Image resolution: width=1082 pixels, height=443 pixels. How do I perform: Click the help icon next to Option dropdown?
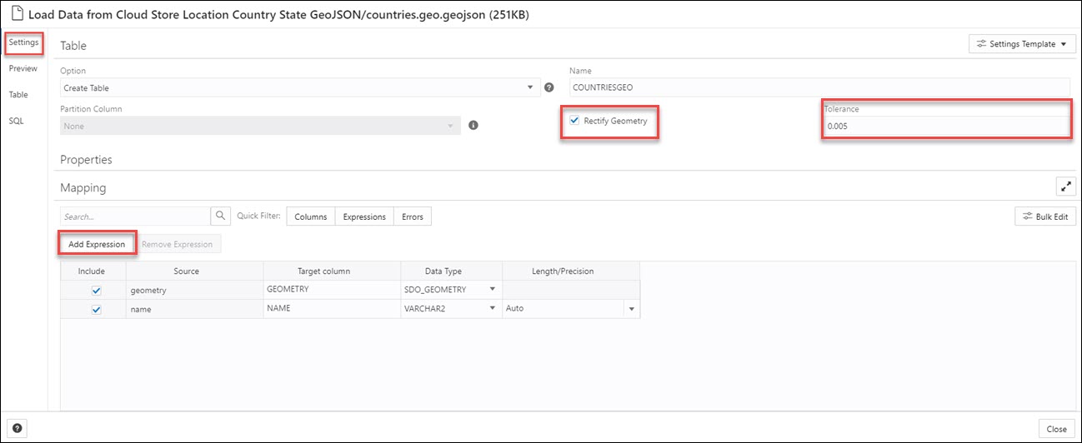[x=549, y=87]
